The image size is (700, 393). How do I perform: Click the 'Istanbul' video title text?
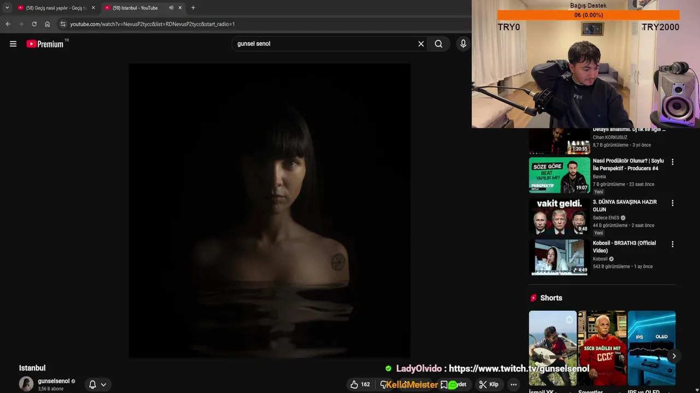pyautogui.click(x=32, y=368)
